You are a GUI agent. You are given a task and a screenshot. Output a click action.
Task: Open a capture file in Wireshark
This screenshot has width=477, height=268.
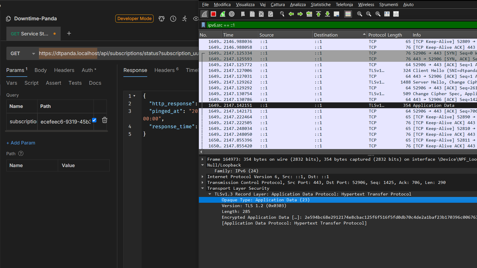tap(243, 14)
